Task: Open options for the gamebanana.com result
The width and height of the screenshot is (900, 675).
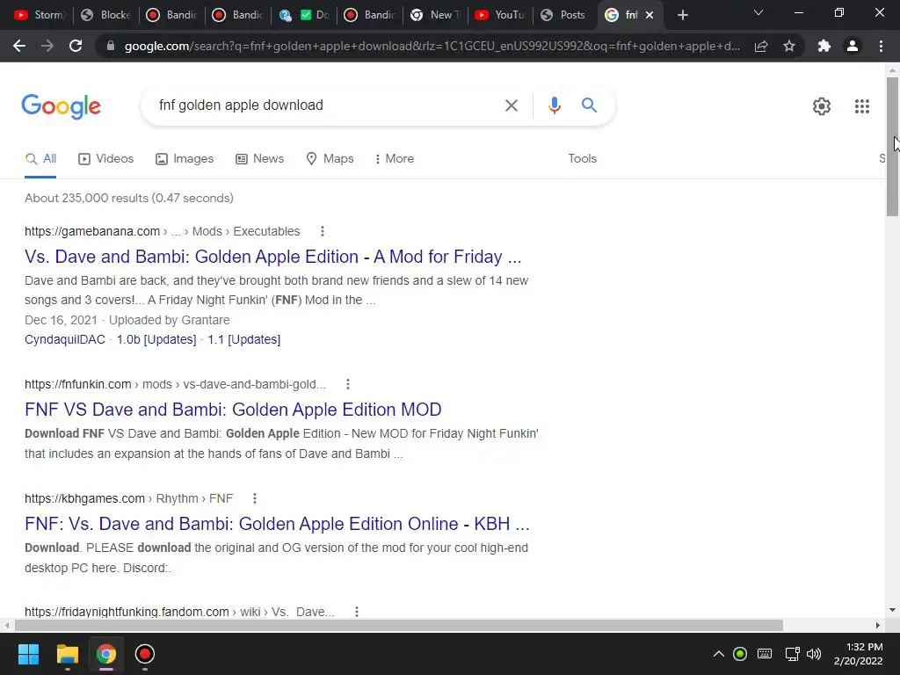Action: tap(322, 231)
